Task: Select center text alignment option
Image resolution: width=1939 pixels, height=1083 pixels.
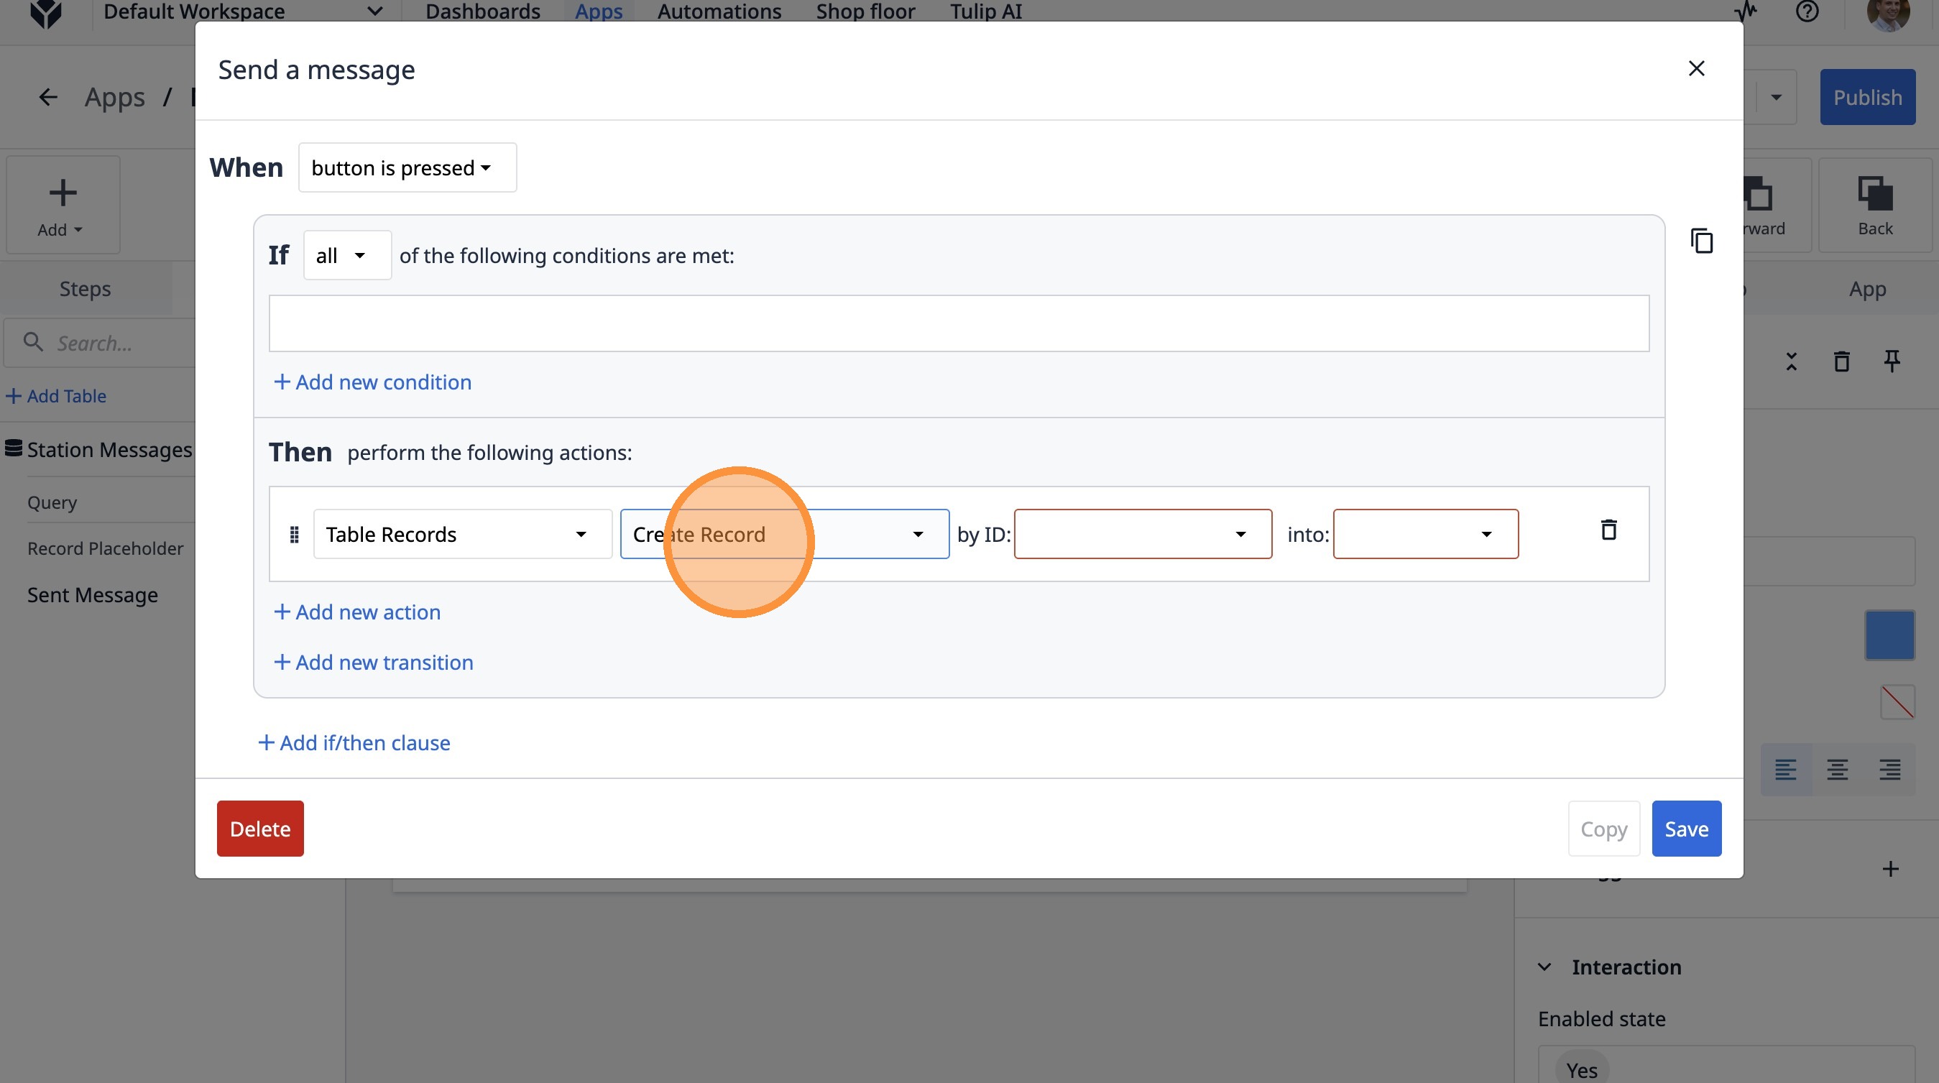Action: 1837,769
